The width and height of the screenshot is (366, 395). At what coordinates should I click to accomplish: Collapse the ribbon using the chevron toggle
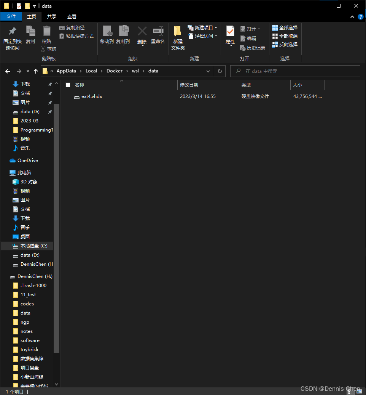point(352,17)
